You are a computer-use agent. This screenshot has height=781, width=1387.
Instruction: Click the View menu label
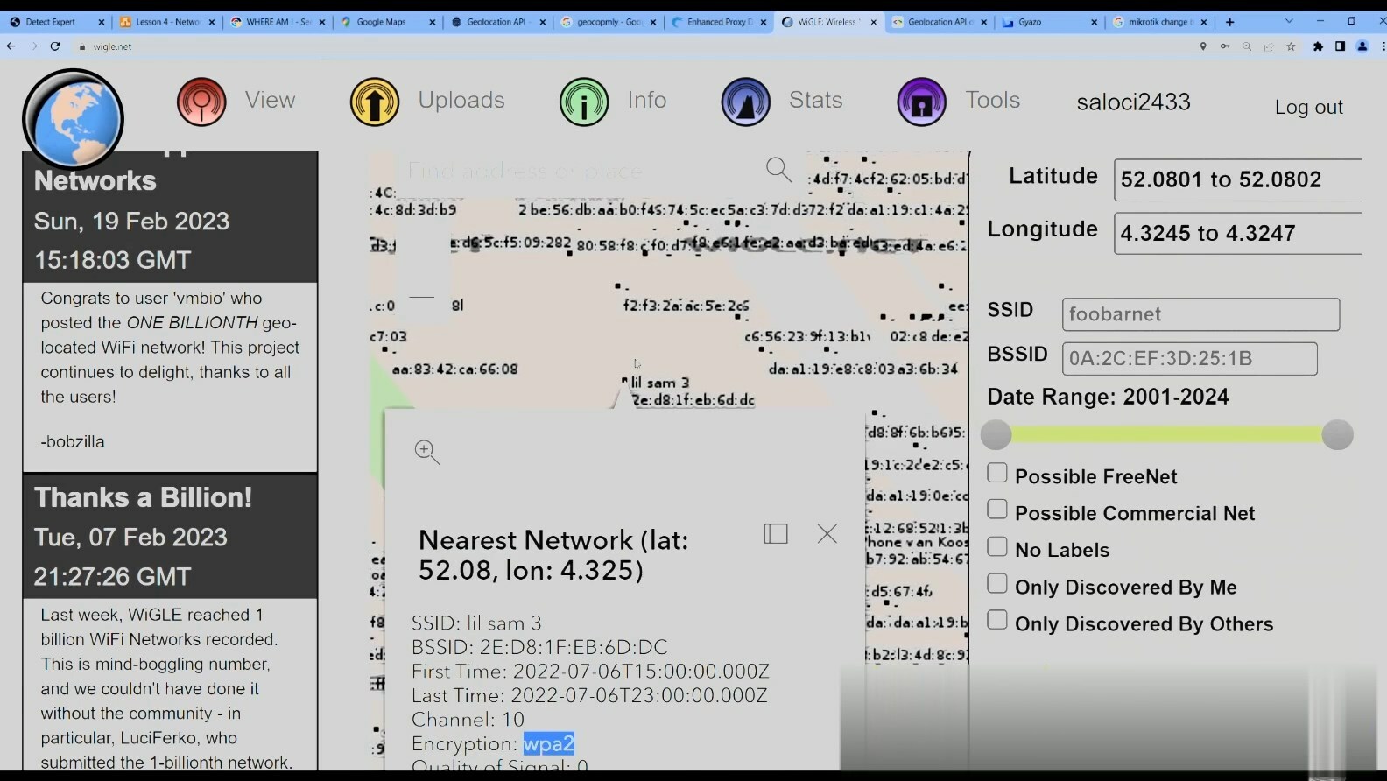click(x=270, y=101)
